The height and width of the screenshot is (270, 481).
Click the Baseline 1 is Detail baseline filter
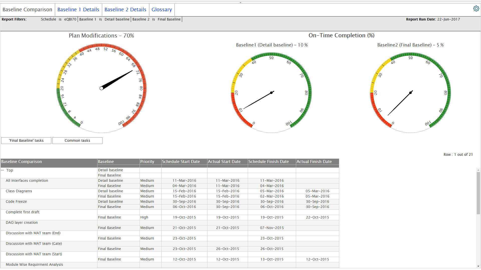tap(104, 19)
